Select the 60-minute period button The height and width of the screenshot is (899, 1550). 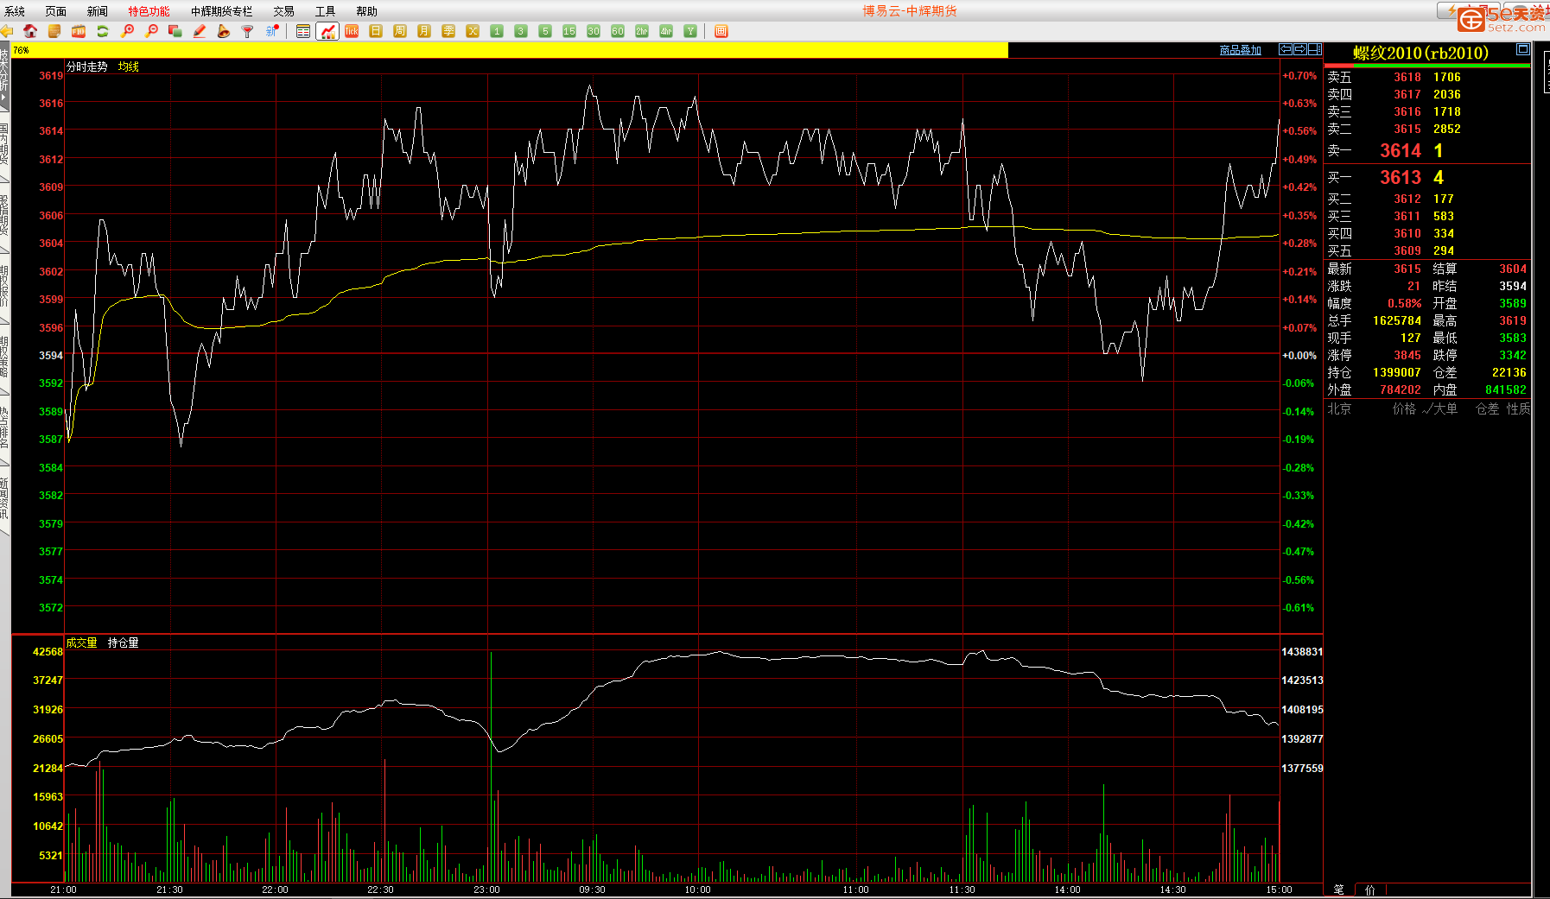click(x=618, y=31)
